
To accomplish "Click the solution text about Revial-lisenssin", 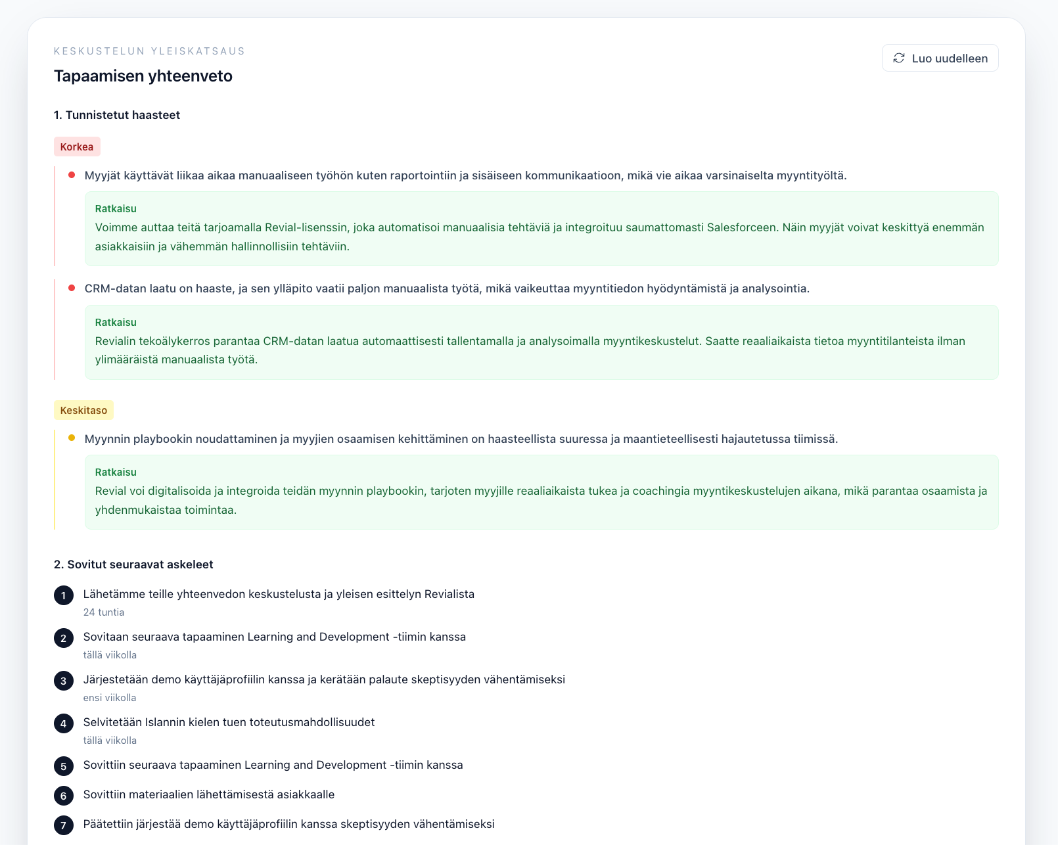I will (540, 237).
